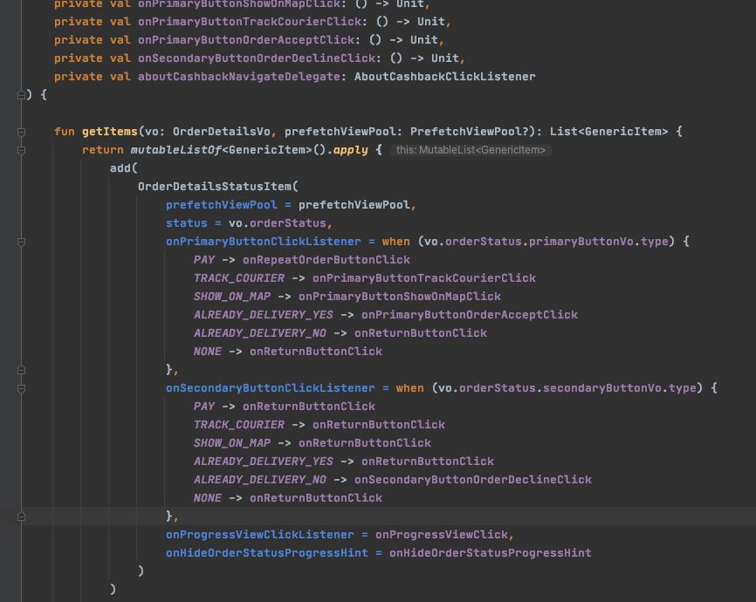Click the closing fold marker of the secondary when block
This screenshot has width=756, height=602.
tap(21, 516)
